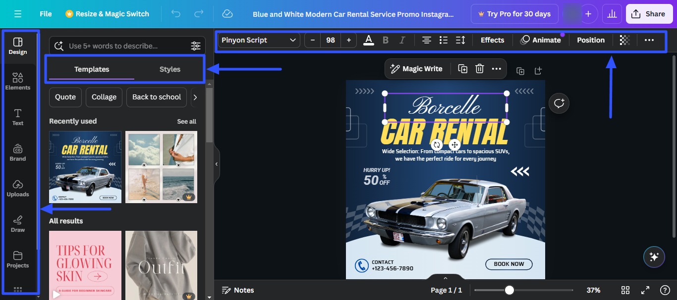Open the Uploads panel
This screenshot has width=677, height=300.
(x=18, y=188)
